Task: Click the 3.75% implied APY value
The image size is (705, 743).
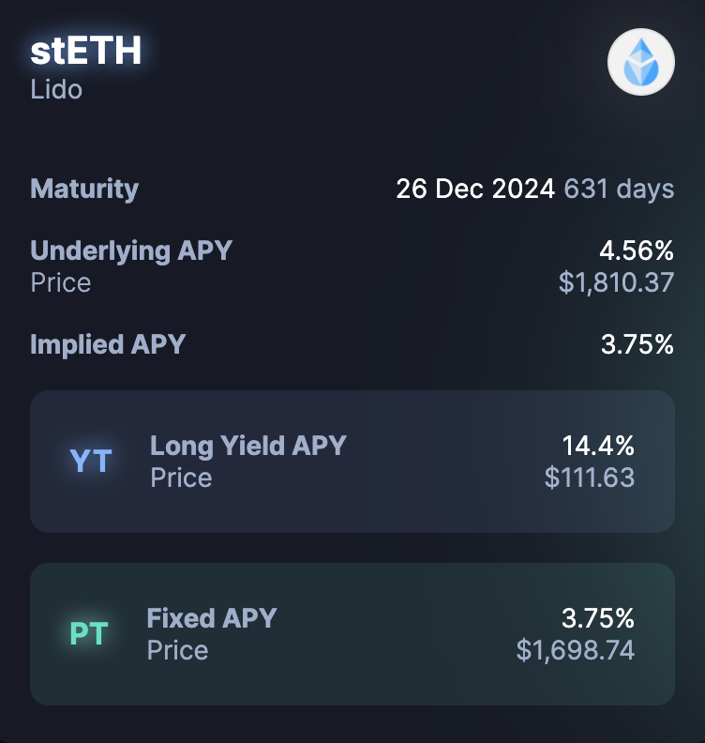Action: [637, 344]
